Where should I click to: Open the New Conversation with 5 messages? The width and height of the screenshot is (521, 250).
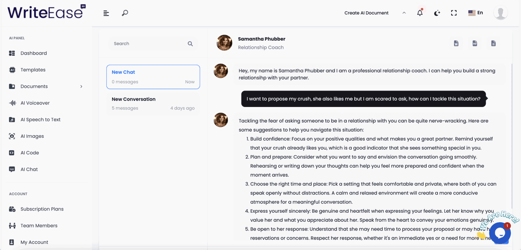pos(153,104)
